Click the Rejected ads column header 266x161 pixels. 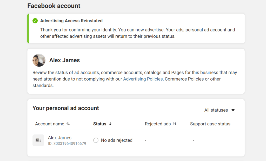[157, 124]
